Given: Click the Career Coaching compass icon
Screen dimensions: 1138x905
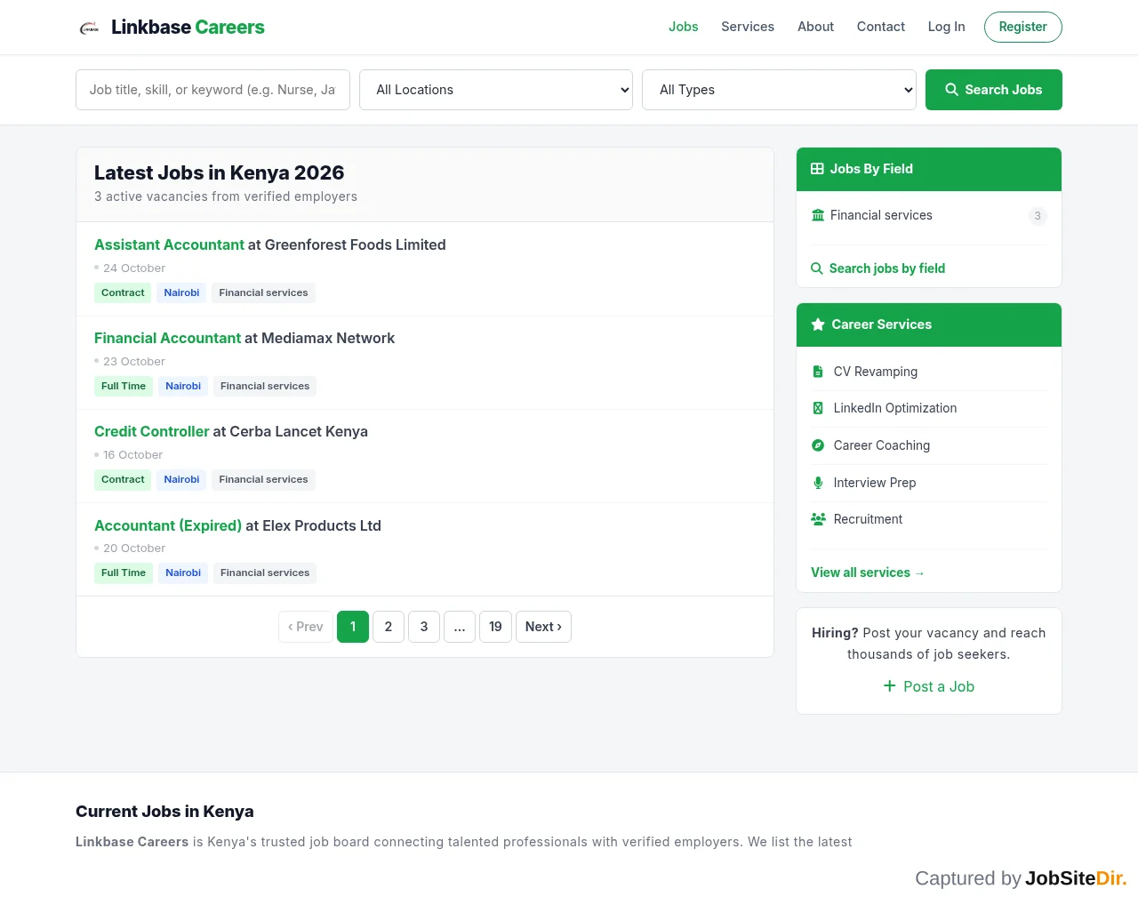Looking at the screenshot, I should (x=818, y=445).
